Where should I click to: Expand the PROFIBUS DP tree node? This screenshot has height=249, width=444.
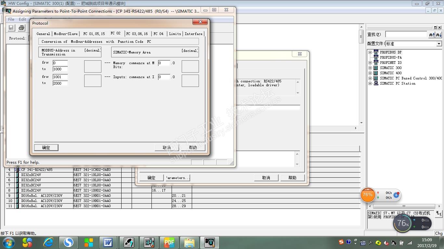(370, 52)
